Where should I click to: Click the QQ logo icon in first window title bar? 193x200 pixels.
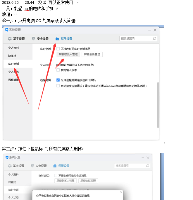tap(7, 30)
